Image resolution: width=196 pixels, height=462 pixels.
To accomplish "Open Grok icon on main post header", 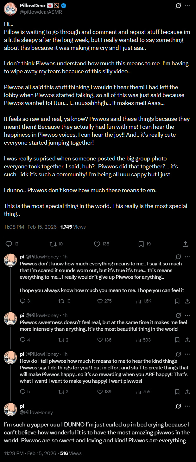I will tap(178, 6).
